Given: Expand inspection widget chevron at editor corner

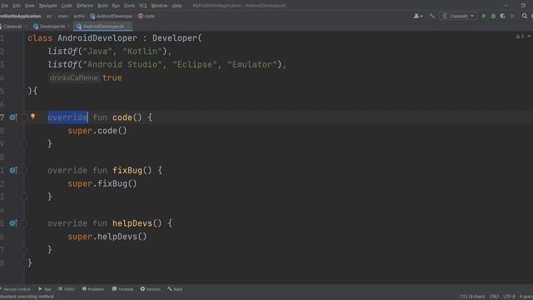Looking at the screenshot, I should [x=530, y=37].
